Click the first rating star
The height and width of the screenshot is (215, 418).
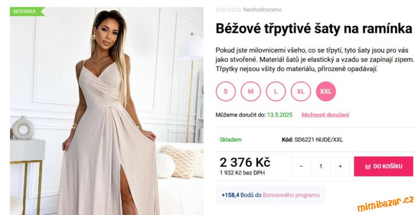pos(218,10)
